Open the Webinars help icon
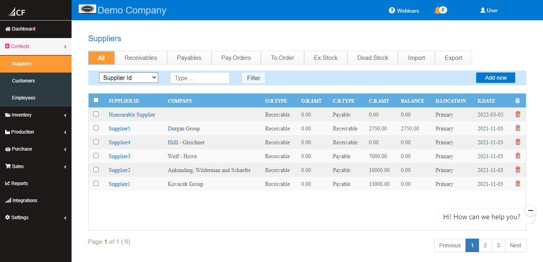 (392, 11)
